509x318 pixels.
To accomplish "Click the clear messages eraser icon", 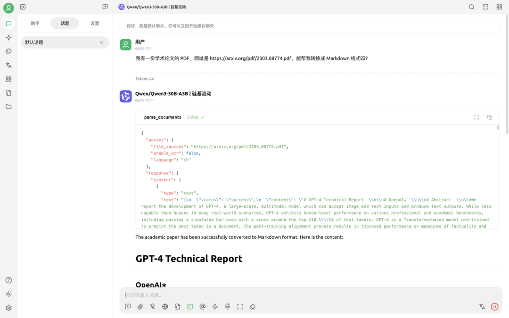I will (253, 307).
